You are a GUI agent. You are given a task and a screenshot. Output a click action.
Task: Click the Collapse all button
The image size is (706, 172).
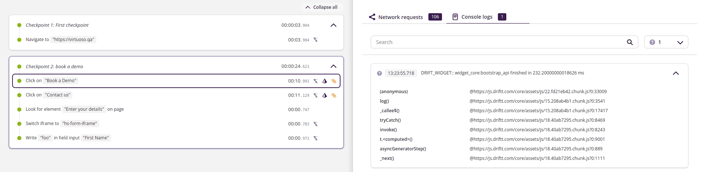pyautogui.click(x=322, y=7)
